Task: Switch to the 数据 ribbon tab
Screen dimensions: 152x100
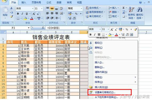Action: point(59,2)
